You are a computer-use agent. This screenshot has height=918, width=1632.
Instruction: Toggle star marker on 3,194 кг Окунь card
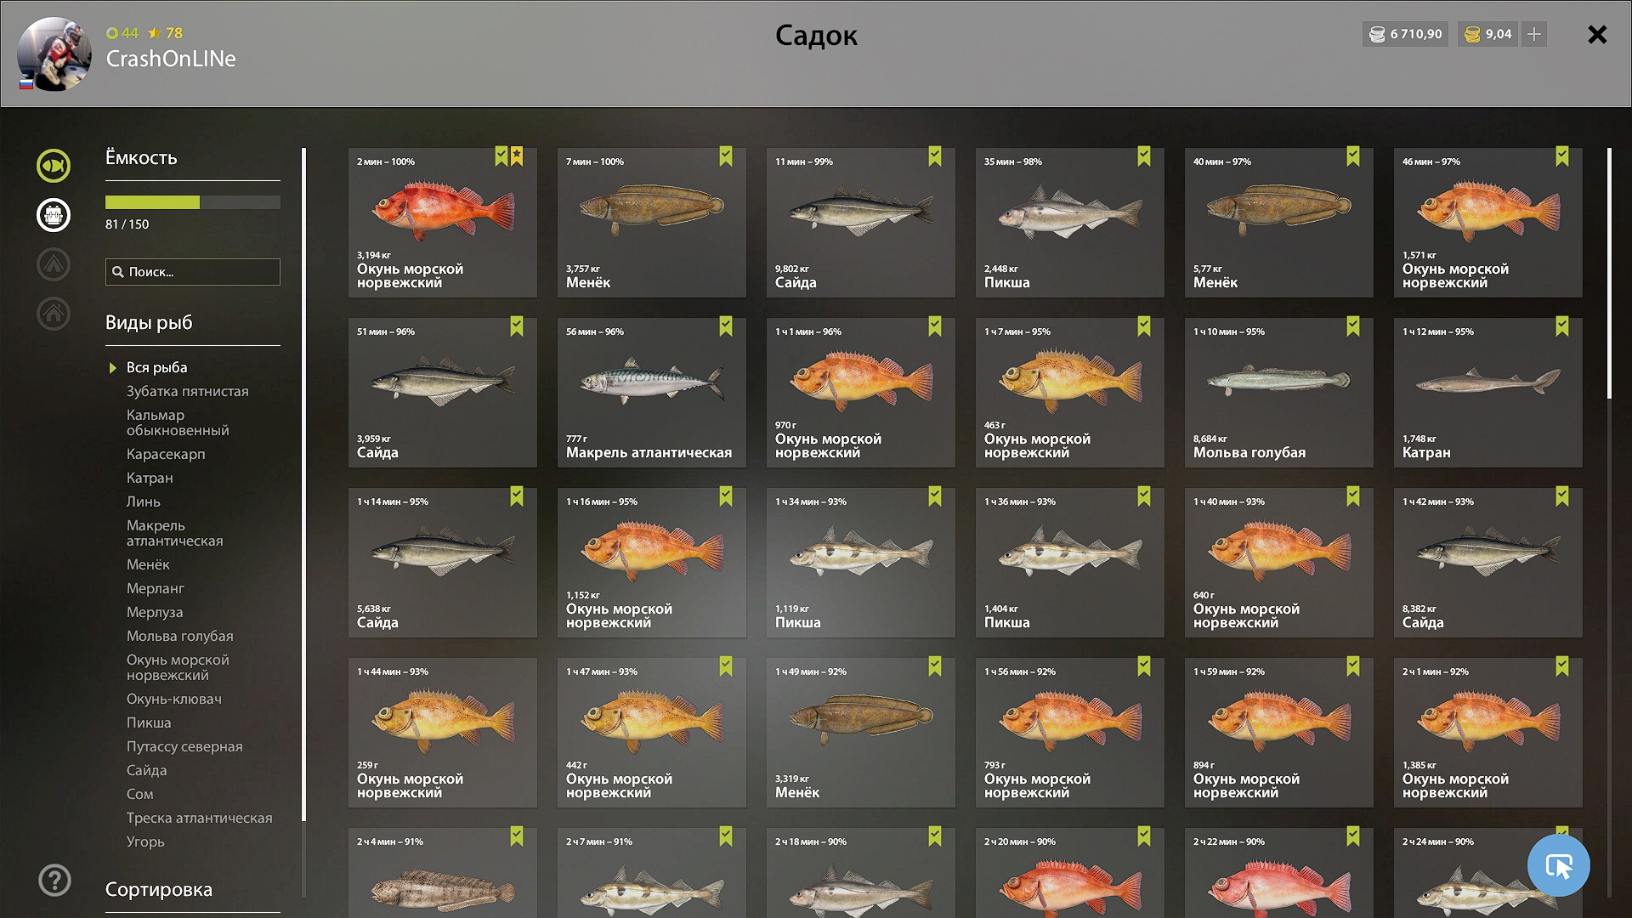[x=517, y=156]
